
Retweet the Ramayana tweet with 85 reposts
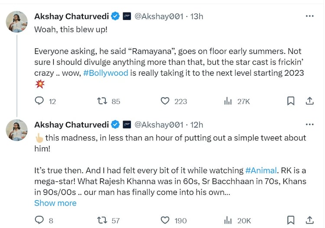[102, 101]
